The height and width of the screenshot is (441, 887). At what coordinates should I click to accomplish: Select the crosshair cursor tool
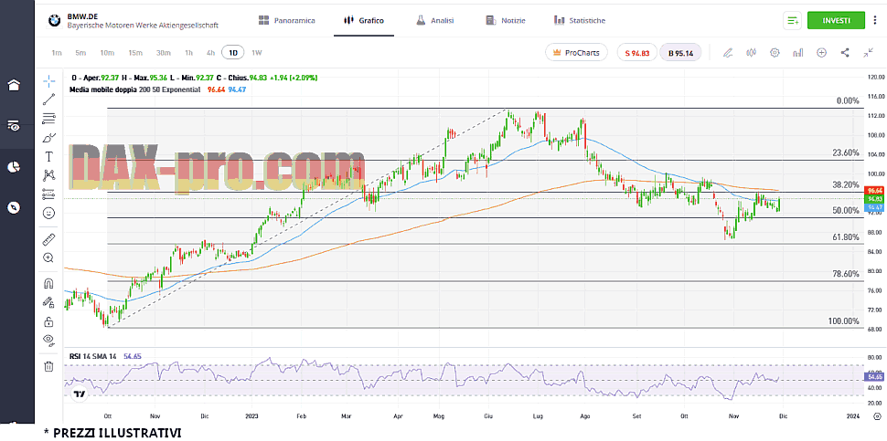click(49, 80)
